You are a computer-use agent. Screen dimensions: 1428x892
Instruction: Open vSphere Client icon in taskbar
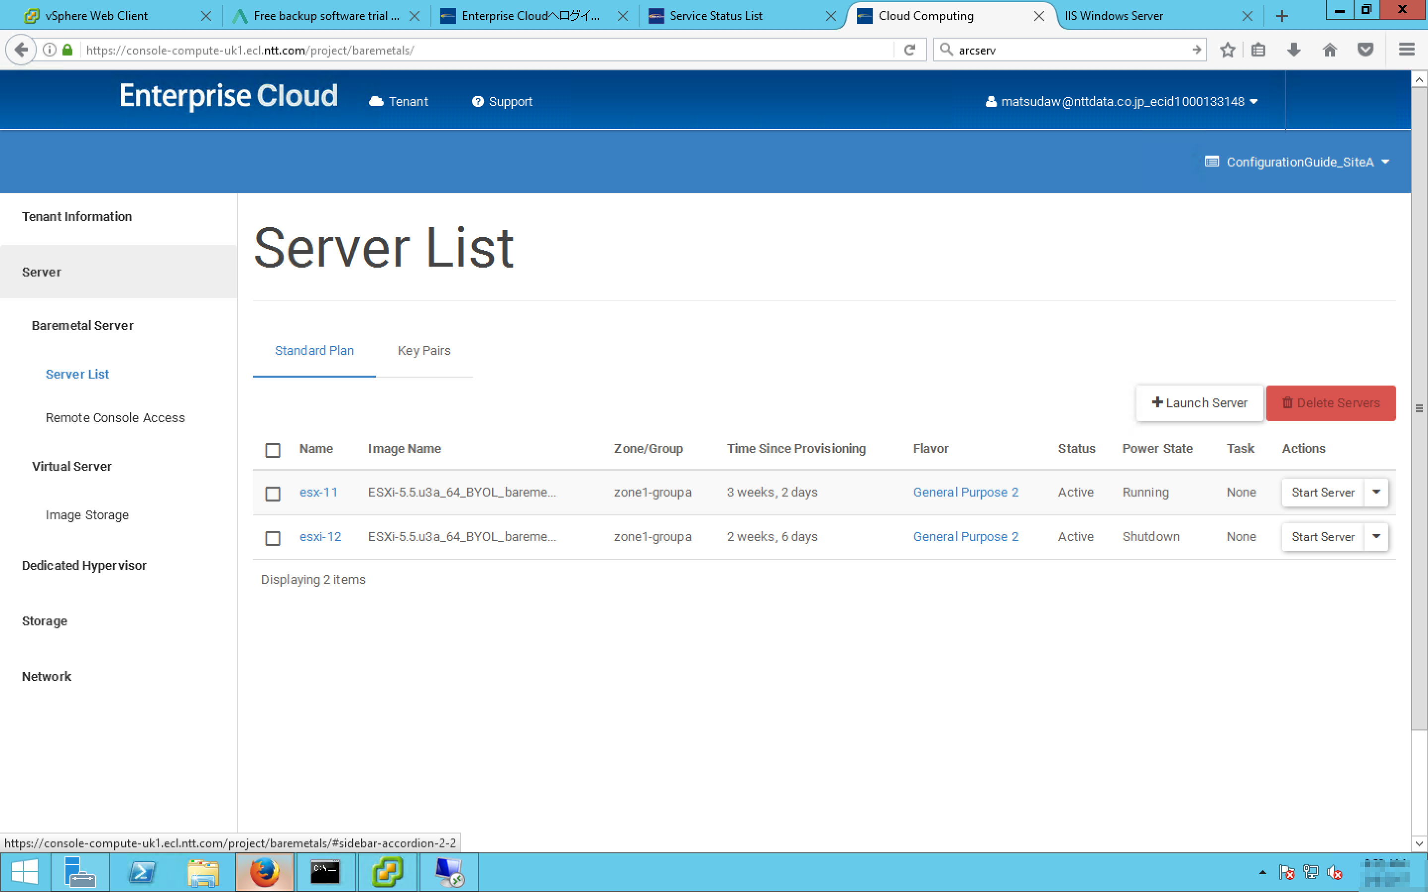coord(387,872)
